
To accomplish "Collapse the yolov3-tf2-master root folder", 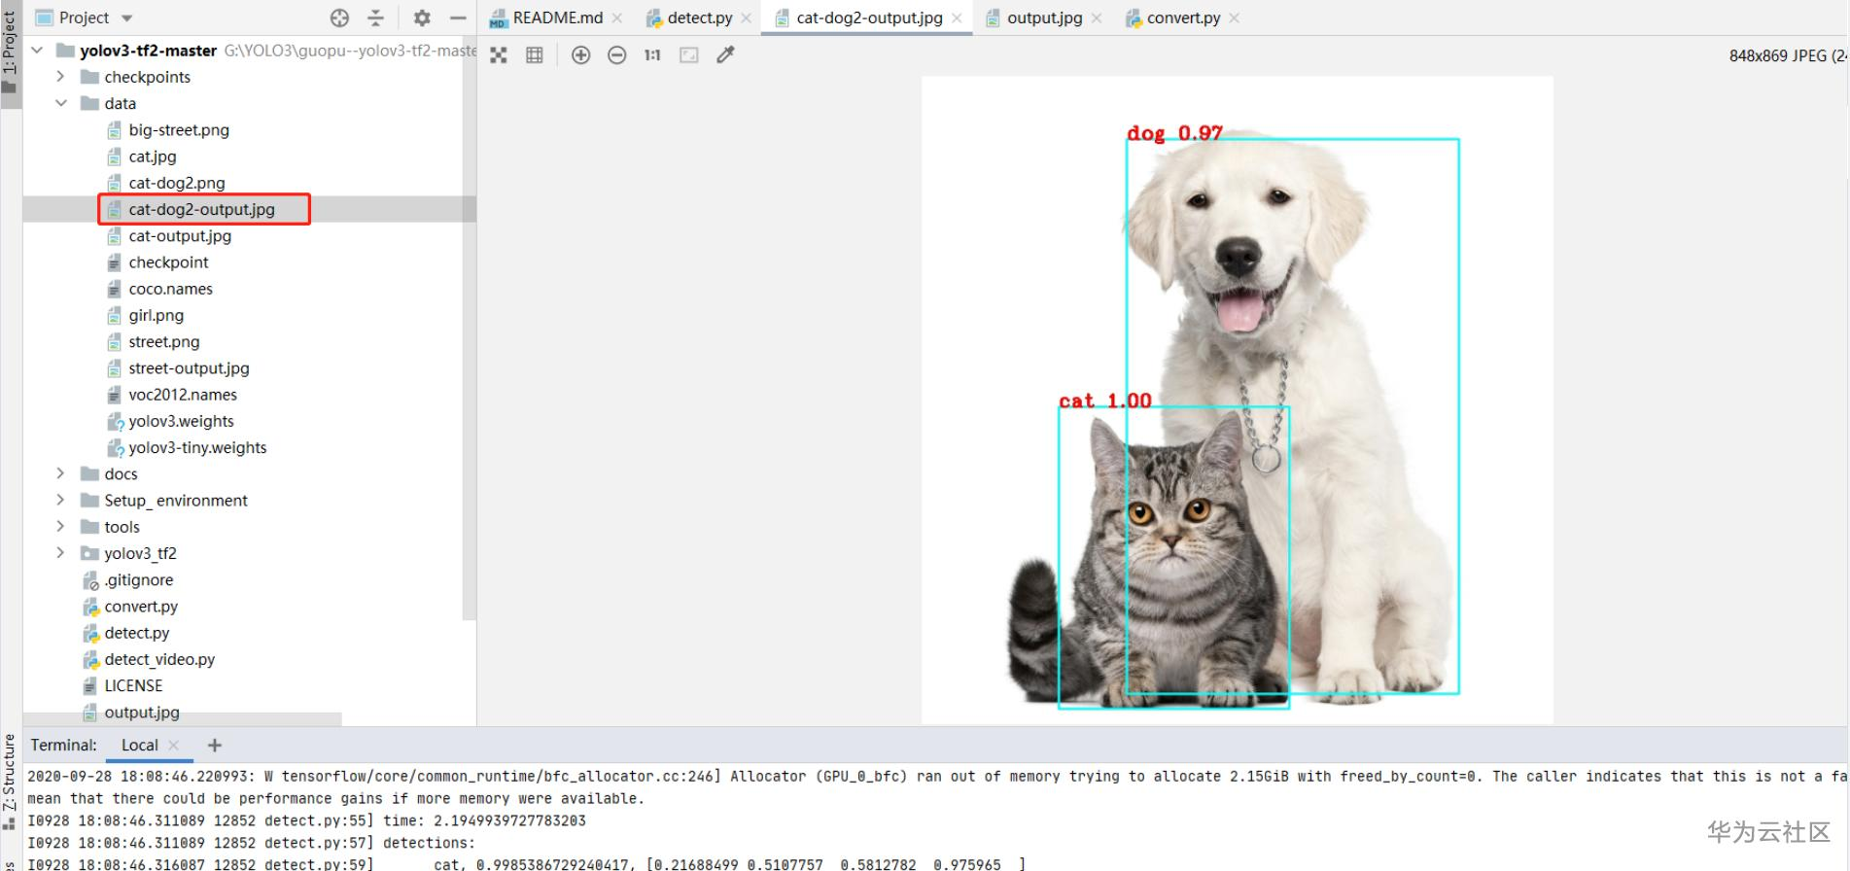I will (37, 50).
